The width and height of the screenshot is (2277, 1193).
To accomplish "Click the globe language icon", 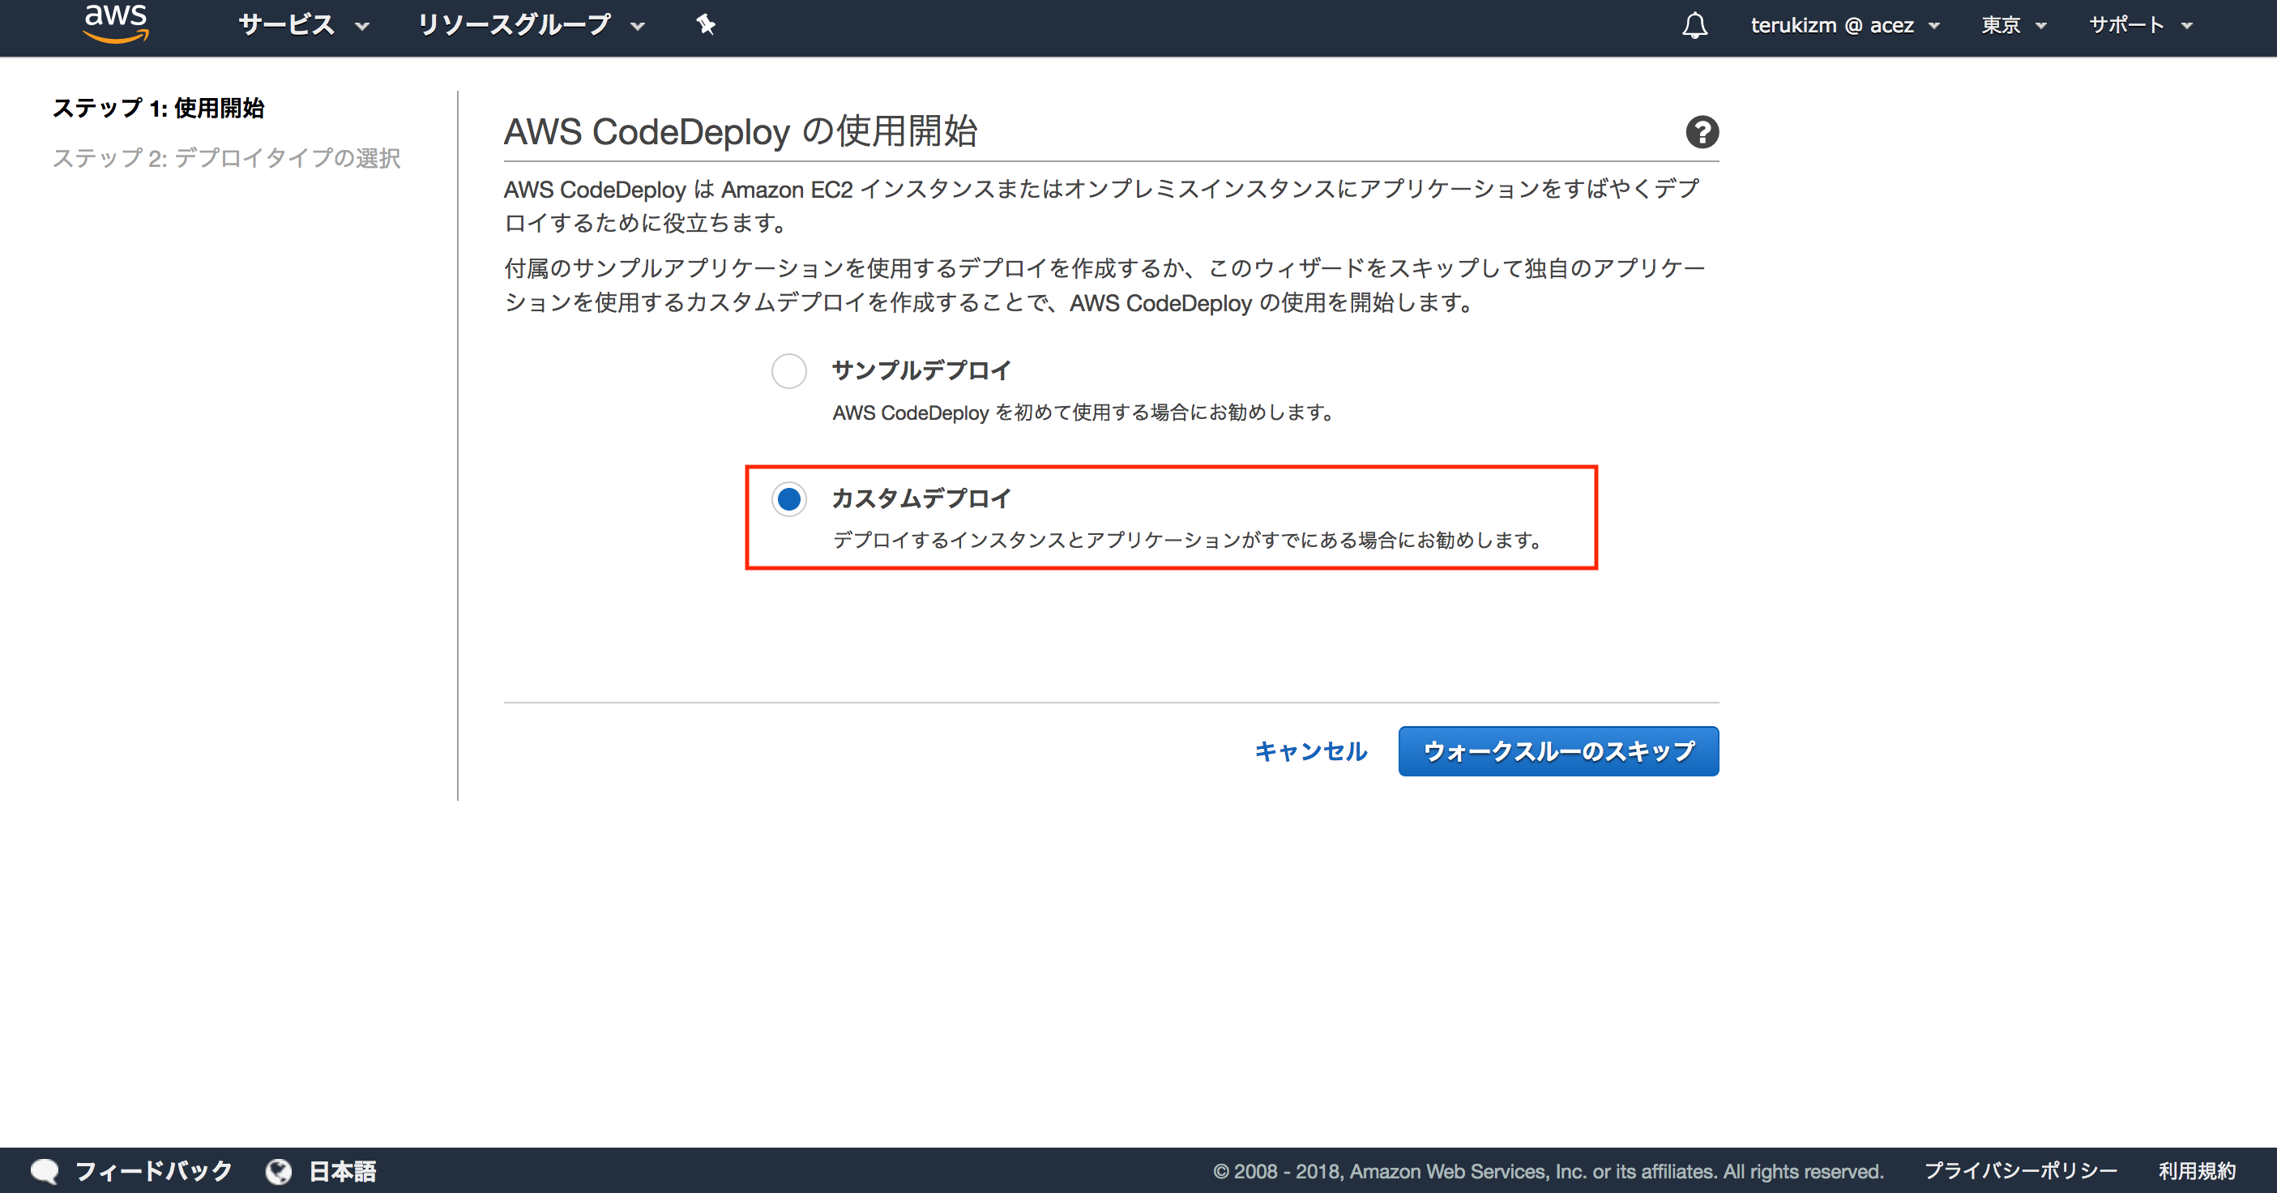I will [x=279, y=1171].
